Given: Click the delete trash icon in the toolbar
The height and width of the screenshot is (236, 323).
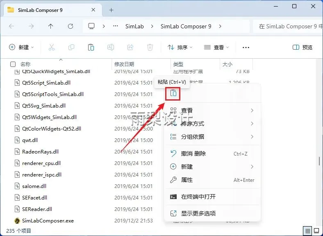Looking at the screenshot, I should tap(150, 47).
